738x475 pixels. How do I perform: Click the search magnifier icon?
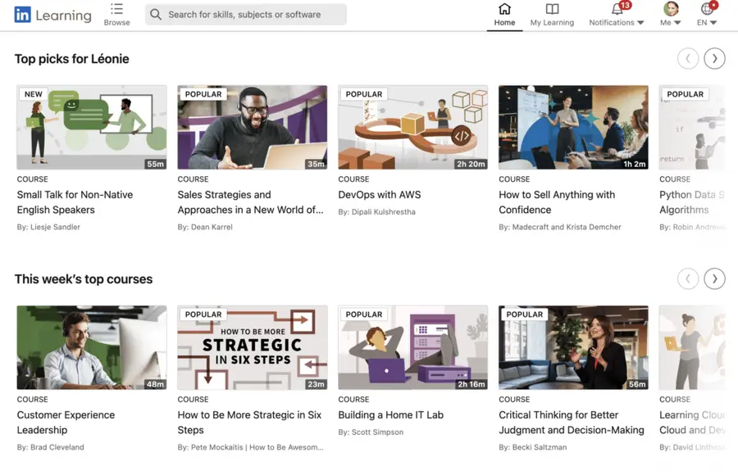(x=155, y=14)
